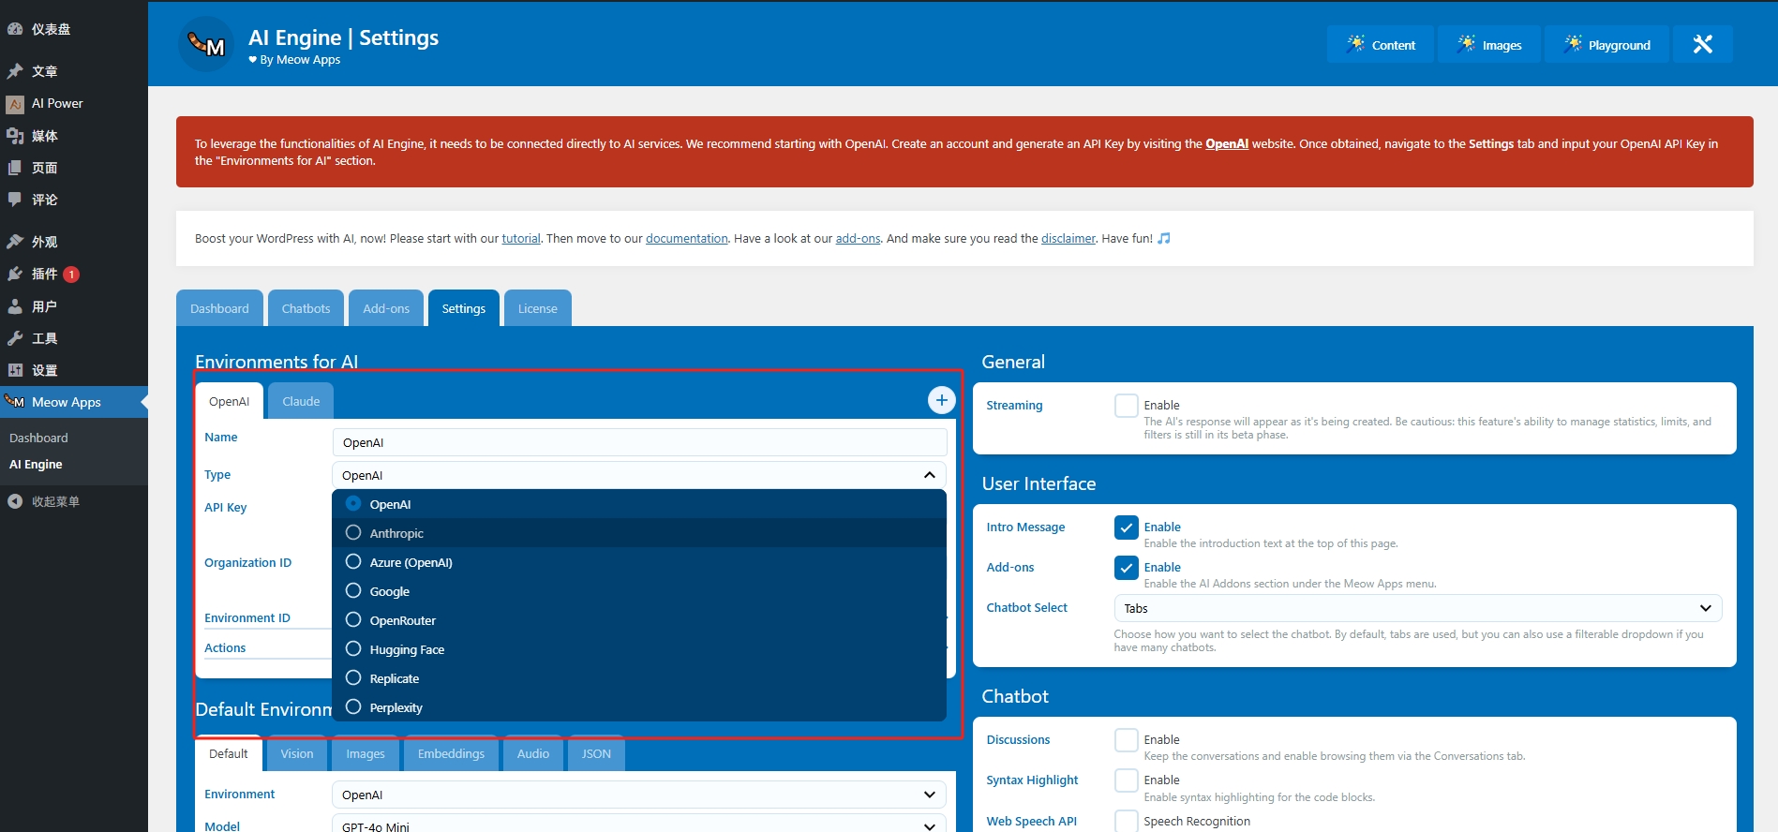This screenshot has height=832, width=1778.
Task: Select the OpenAI environment tab
Action: coord(230,401)
